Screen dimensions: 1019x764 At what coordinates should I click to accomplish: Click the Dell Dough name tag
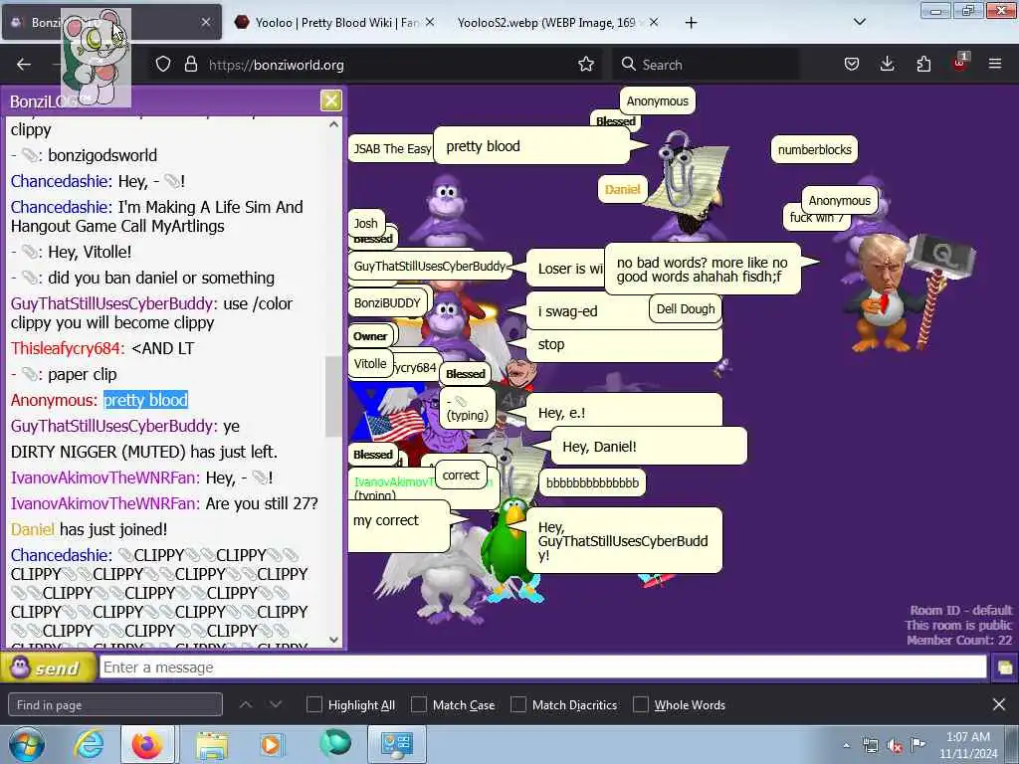point(685,308)
